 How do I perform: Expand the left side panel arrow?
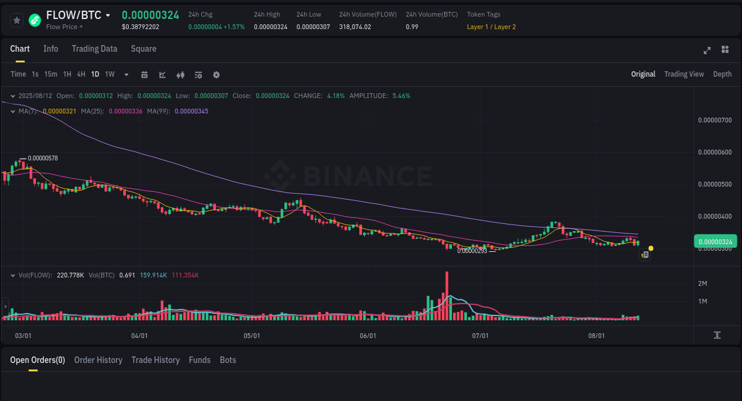tap(5, 307)
